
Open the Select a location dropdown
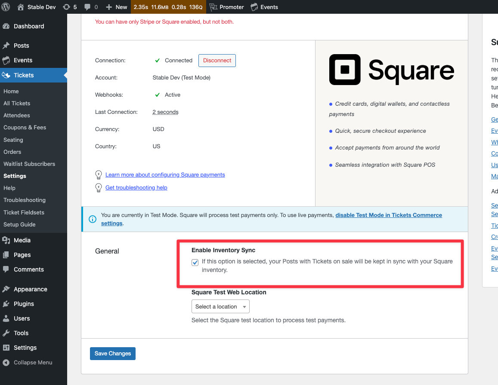220,306
